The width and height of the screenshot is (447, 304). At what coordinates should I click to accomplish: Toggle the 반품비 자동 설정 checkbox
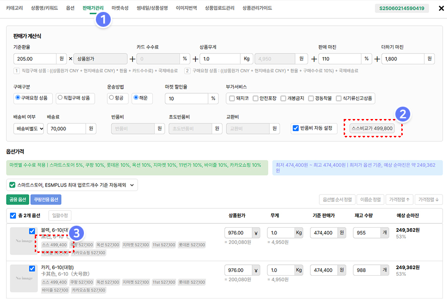pos(296,128)
